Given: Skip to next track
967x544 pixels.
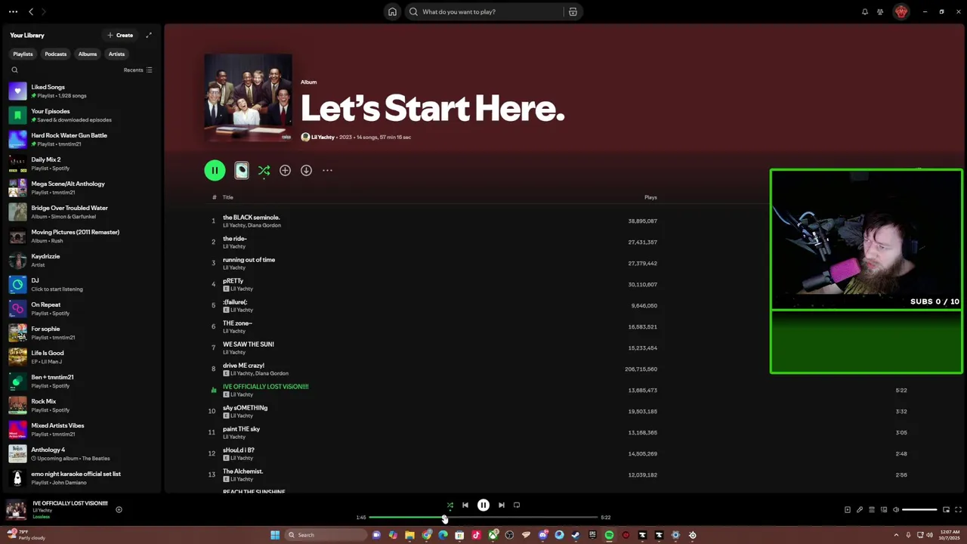Looking at the screenshot, I should coord(502,505).
